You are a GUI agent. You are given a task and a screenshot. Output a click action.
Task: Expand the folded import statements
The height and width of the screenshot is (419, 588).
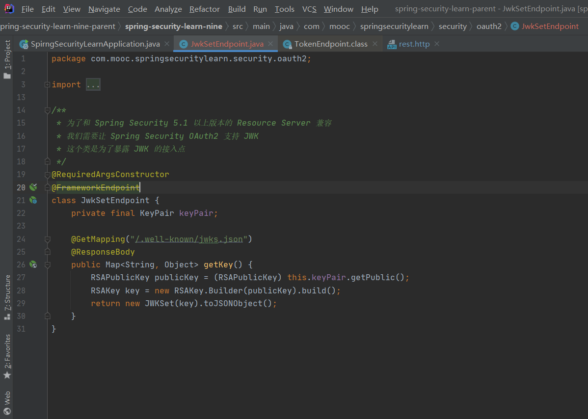(x=47, y=85)
